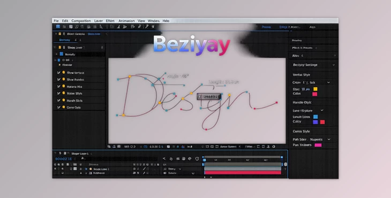Click yellow stopwatch icon beside Carre Colo
This screenshot has width=391, height=198.
coord(64,107)
